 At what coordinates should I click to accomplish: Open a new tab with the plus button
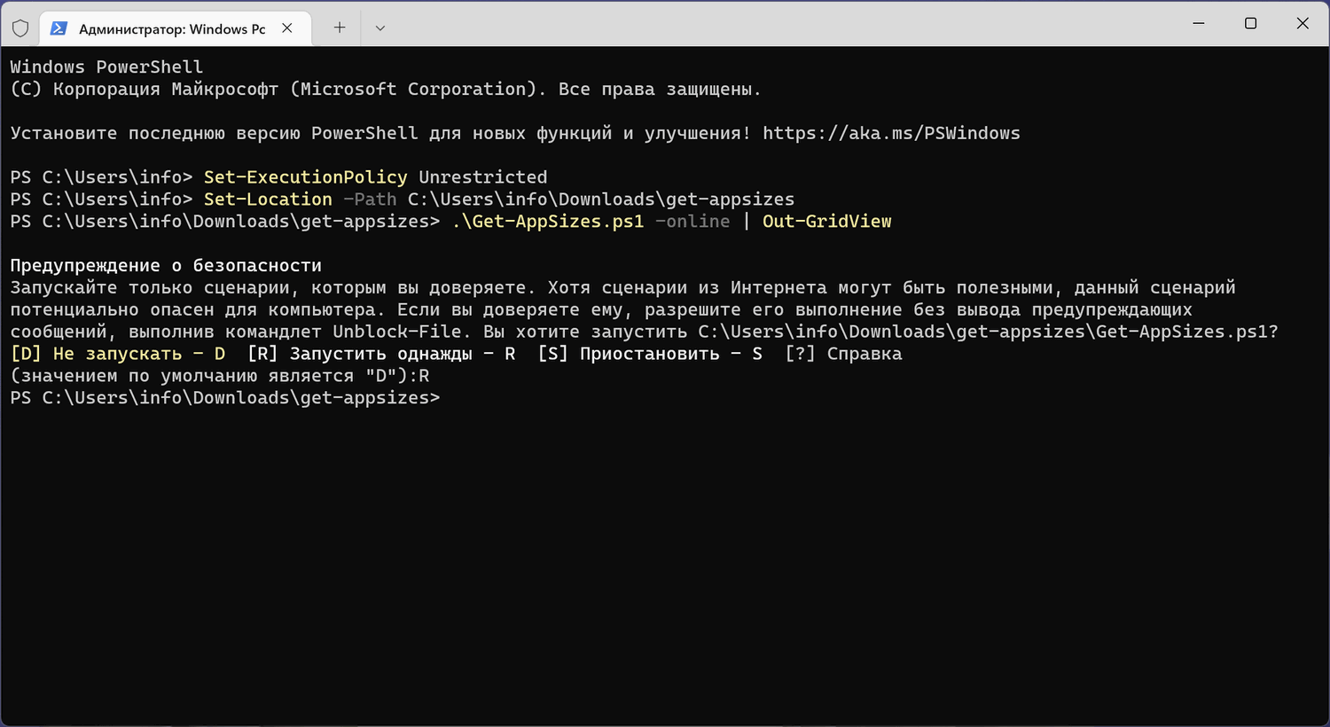coord(340,27)
